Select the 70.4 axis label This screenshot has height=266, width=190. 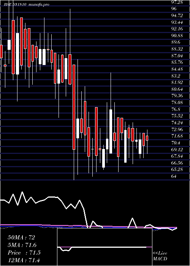[x=176, y=143]
